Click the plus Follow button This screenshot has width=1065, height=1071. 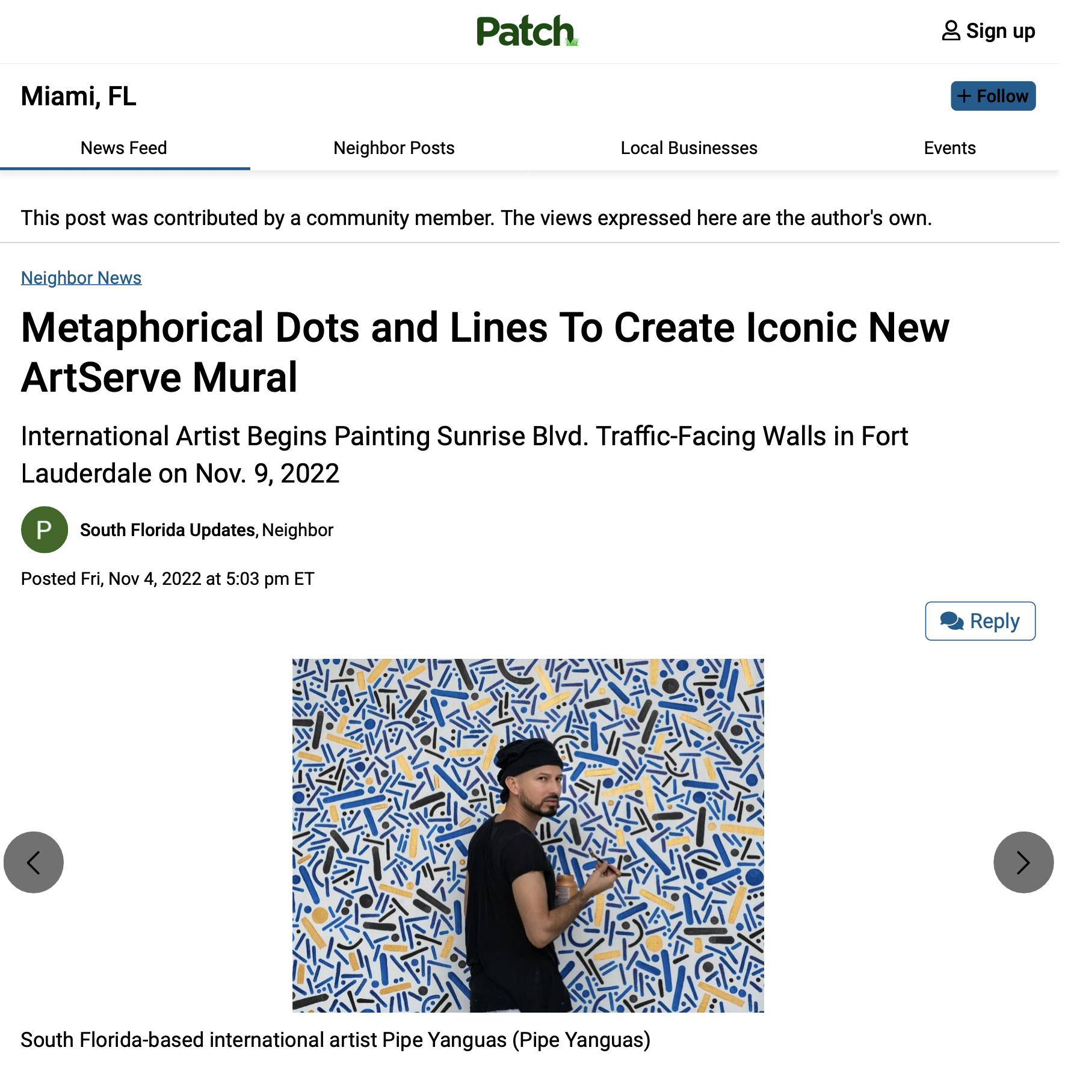pos(993,96)
